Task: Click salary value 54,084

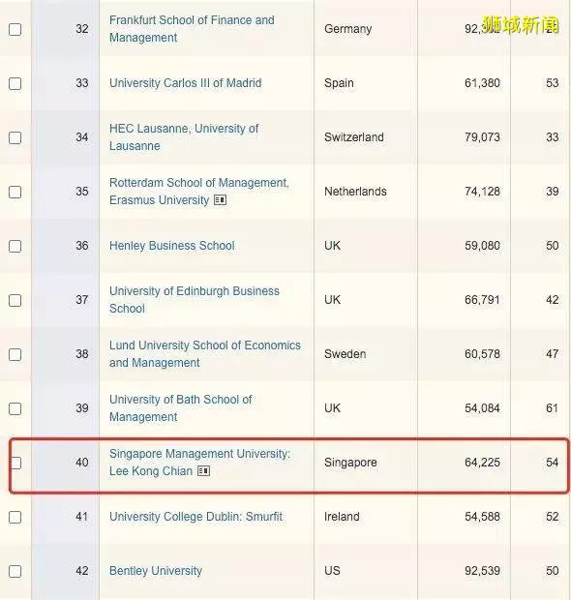Action: click(x=482, y=408)
